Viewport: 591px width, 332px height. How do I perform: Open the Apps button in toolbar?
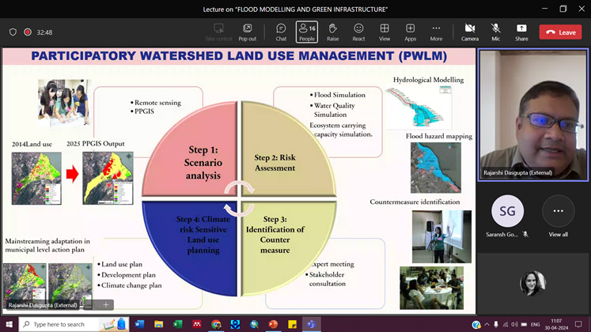click(410, 32)
